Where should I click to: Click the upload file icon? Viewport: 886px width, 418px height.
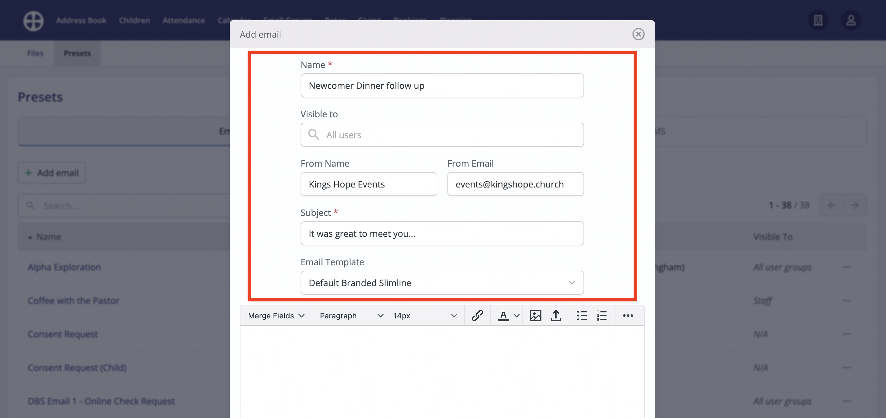[555, 315]
